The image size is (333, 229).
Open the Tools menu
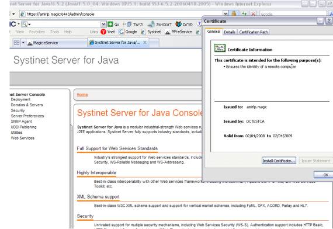click(54, 32)
